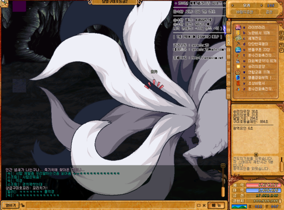This screenshot has width=284, height=210.
Task: Use the 단단한곡괭이 pickaxe item icon
Action: tap(238, 44)
